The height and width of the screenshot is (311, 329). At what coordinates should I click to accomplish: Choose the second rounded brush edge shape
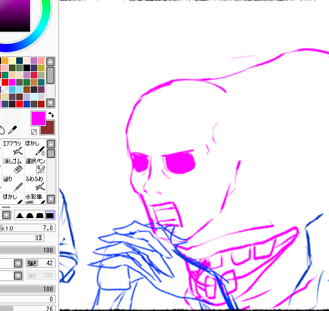[x=30, y=215]
